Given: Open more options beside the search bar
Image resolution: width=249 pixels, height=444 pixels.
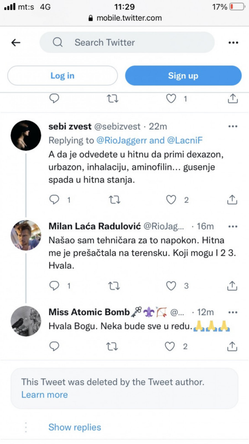Looking at the screenshot, I should 233,42.
